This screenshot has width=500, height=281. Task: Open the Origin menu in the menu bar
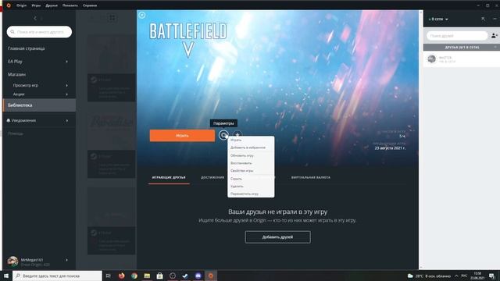coord(21,5)
